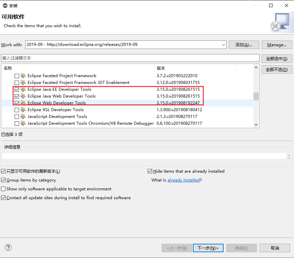
Task: Click the Eclipse Web Developer Tools feature icon
Action: pyautogui.click(x=23, y=103)
